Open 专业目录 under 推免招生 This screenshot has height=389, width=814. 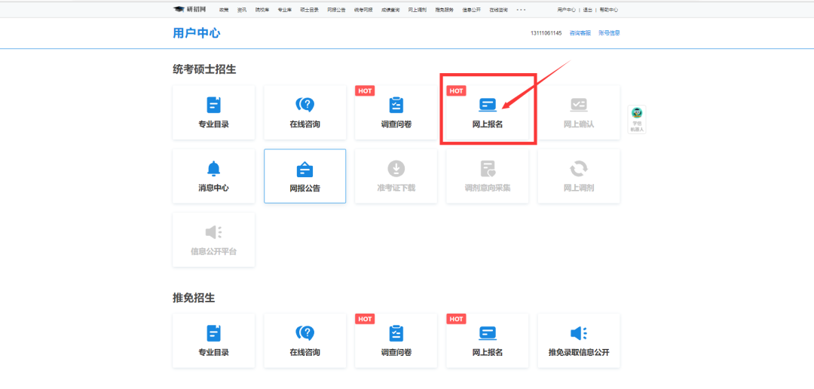[x=213, y=341]
